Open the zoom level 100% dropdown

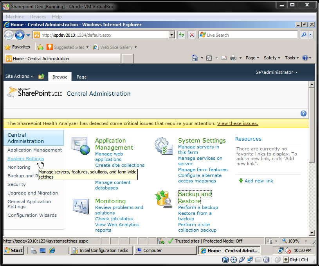pos(306,241)
